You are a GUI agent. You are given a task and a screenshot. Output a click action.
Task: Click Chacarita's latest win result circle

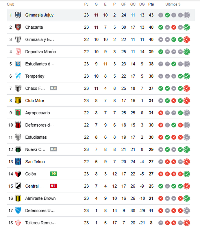187,27
